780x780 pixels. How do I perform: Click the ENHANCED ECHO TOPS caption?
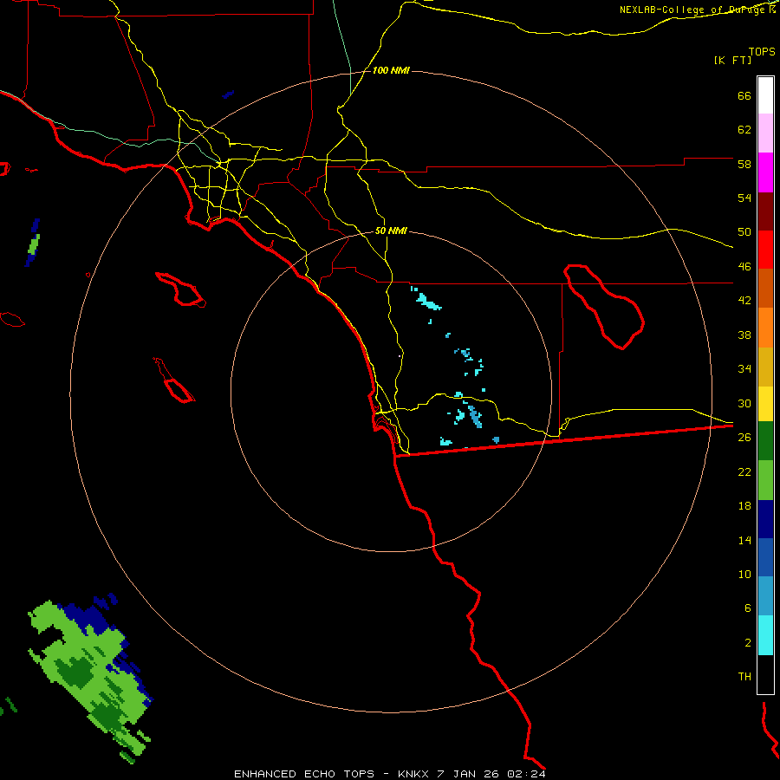[x=304, y=774]
